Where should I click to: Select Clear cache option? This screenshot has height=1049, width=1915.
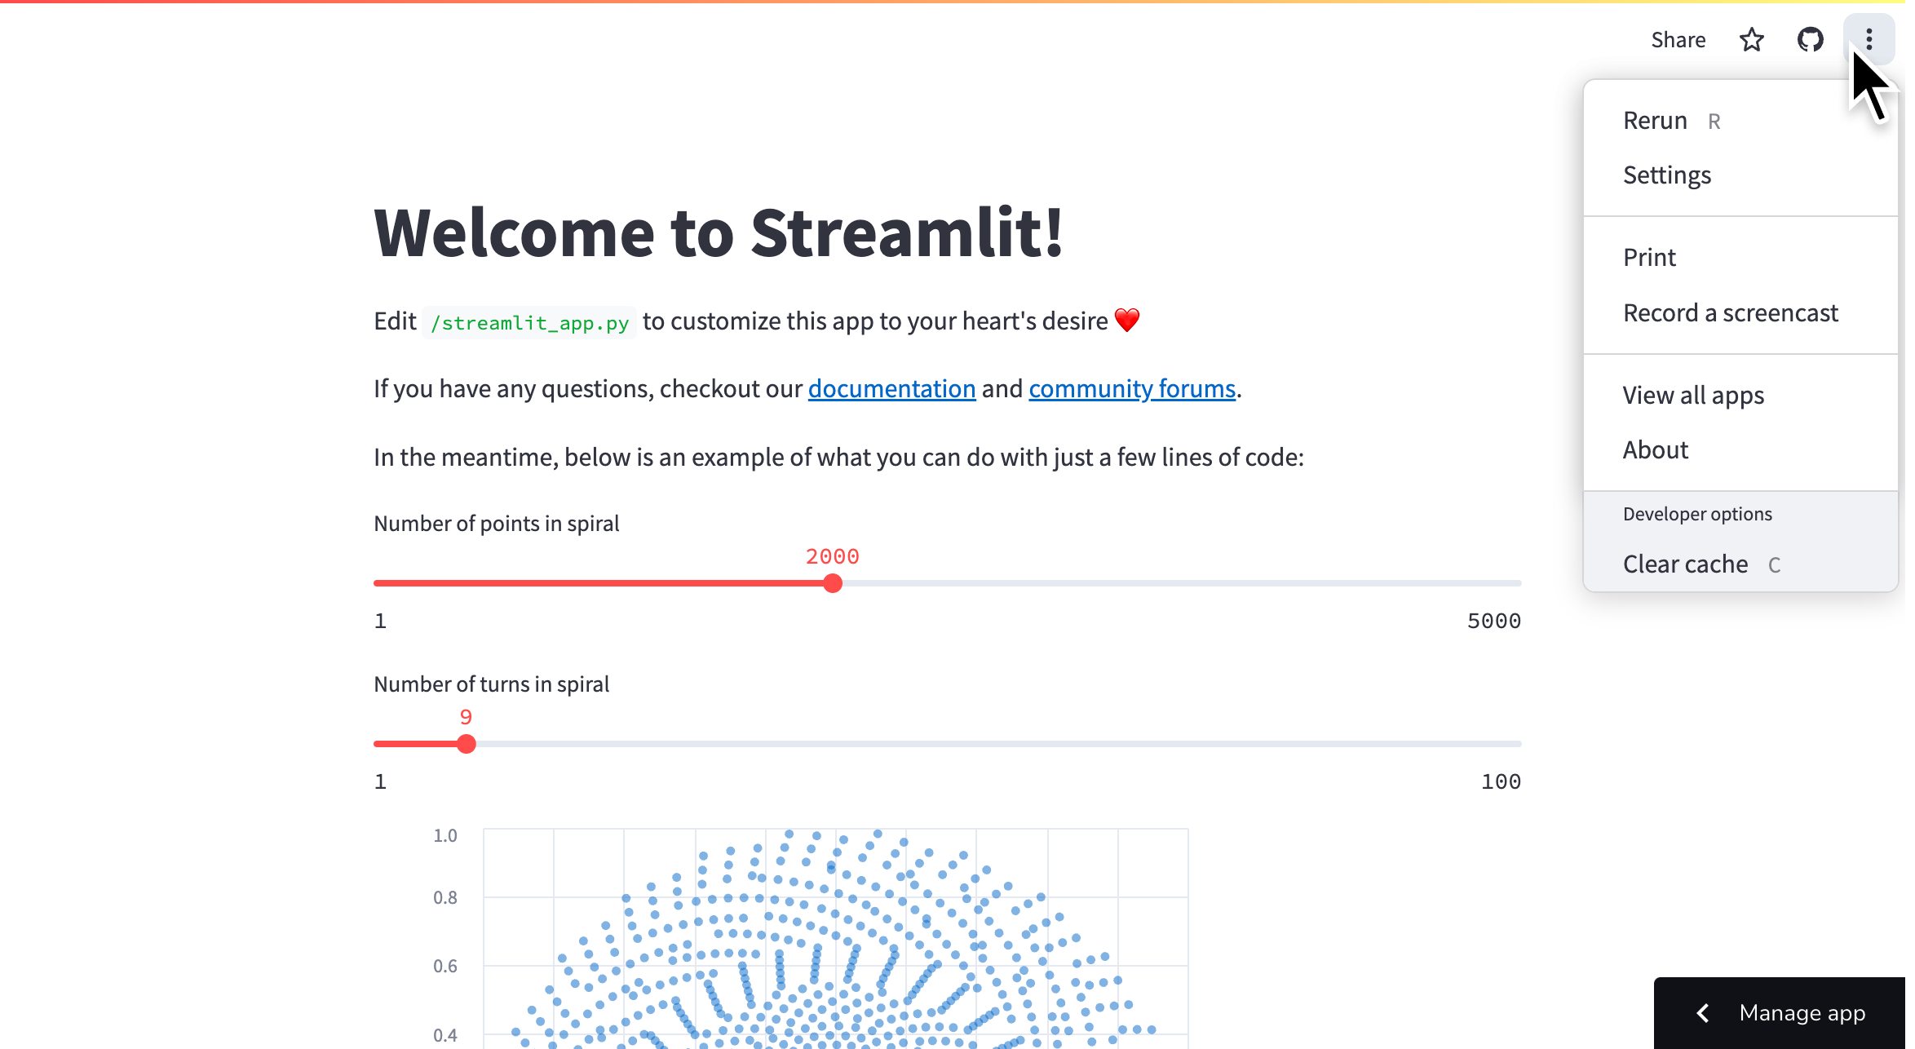pos(1687,564)
